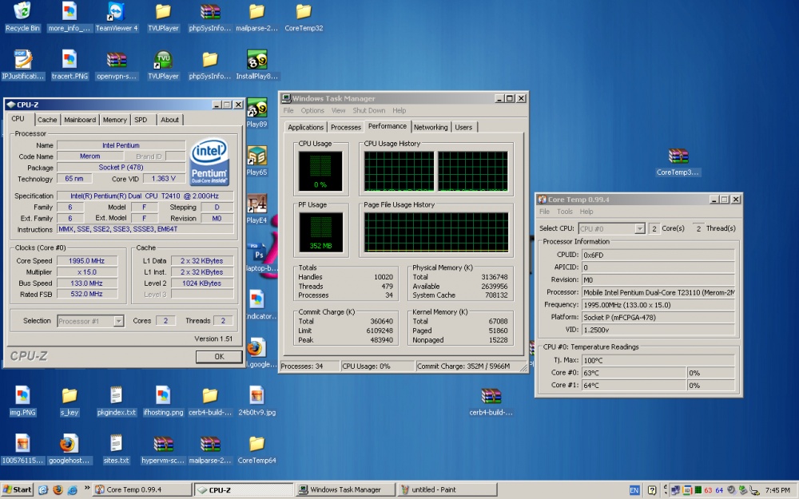
Task: Open the CoreTemp32 folder on the desktop
Action: [x=304, y=13]
